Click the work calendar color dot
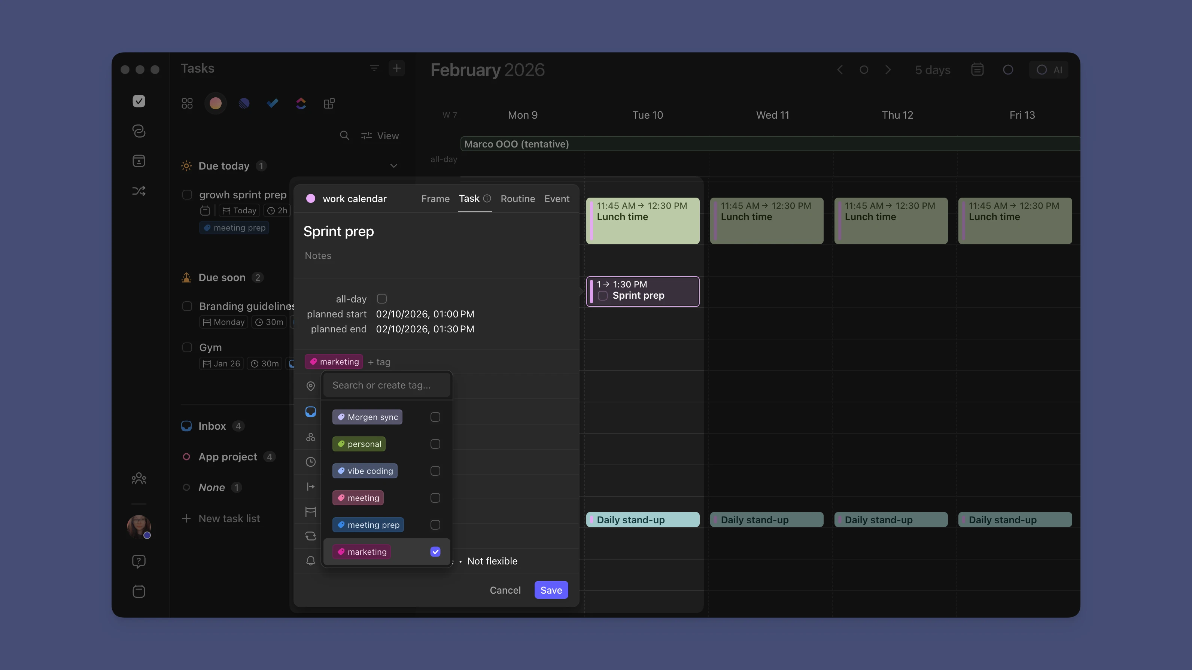The image size is (1192, 670). 311,198
